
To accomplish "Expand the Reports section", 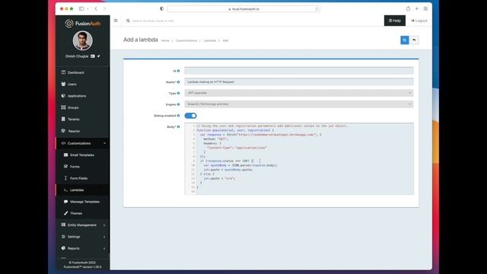I will [83, 248].
